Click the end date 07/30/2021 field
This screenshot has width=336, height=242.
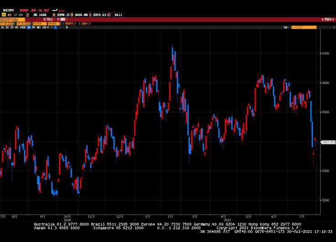point(23,23)
